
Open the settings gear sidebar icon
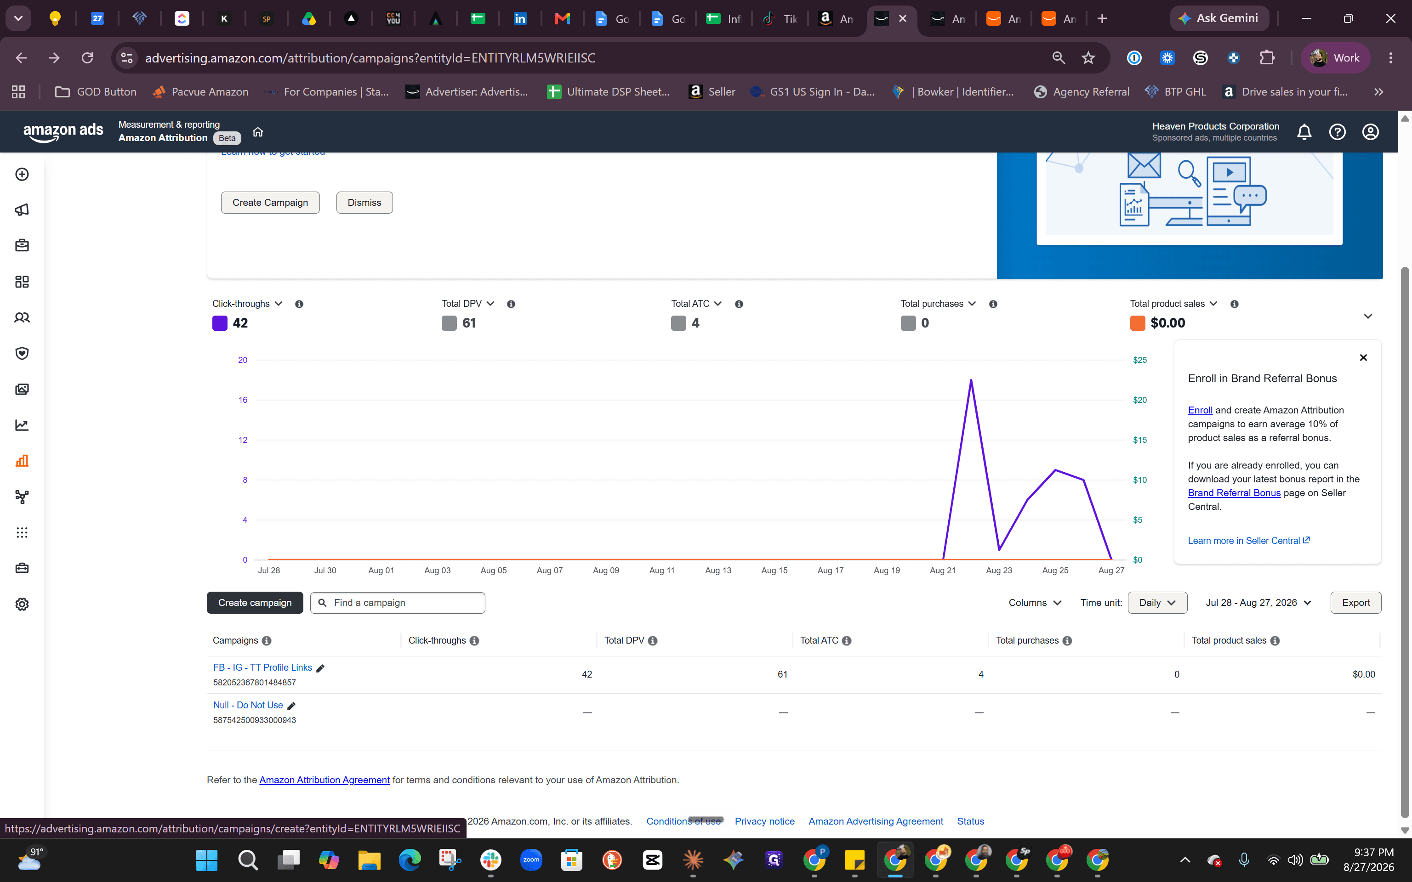click(22, 605)
